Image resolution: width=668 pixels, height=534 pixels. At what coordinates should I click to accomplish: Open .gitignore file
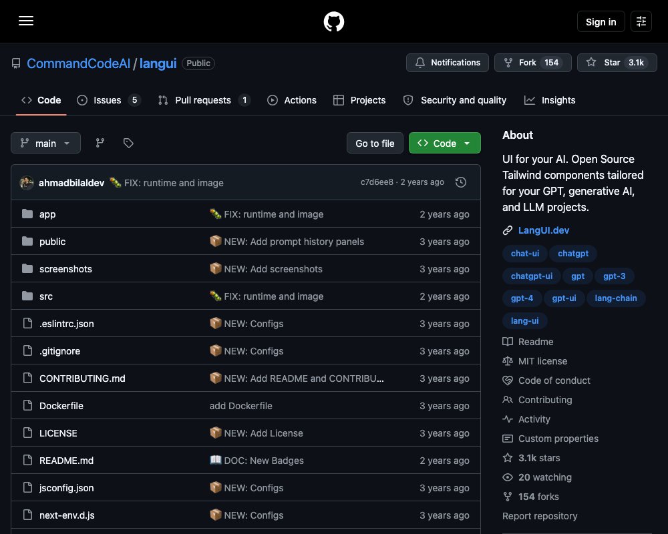(59, 351)
